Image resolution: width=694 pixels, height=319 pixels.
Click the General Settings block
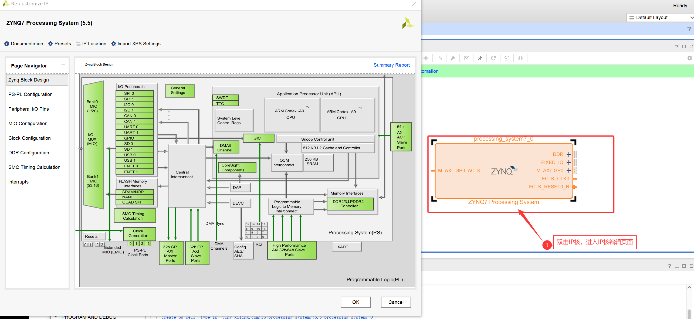tap(180, 91)
